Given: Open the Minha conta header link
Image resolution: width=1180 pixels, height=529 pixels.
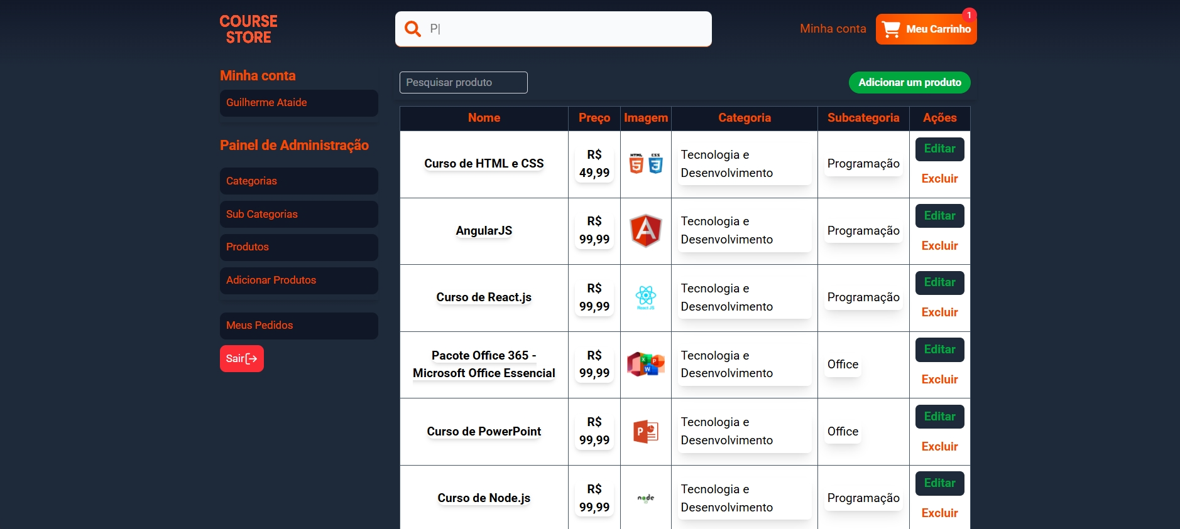Looking at the screenshot, I should 833,29.
